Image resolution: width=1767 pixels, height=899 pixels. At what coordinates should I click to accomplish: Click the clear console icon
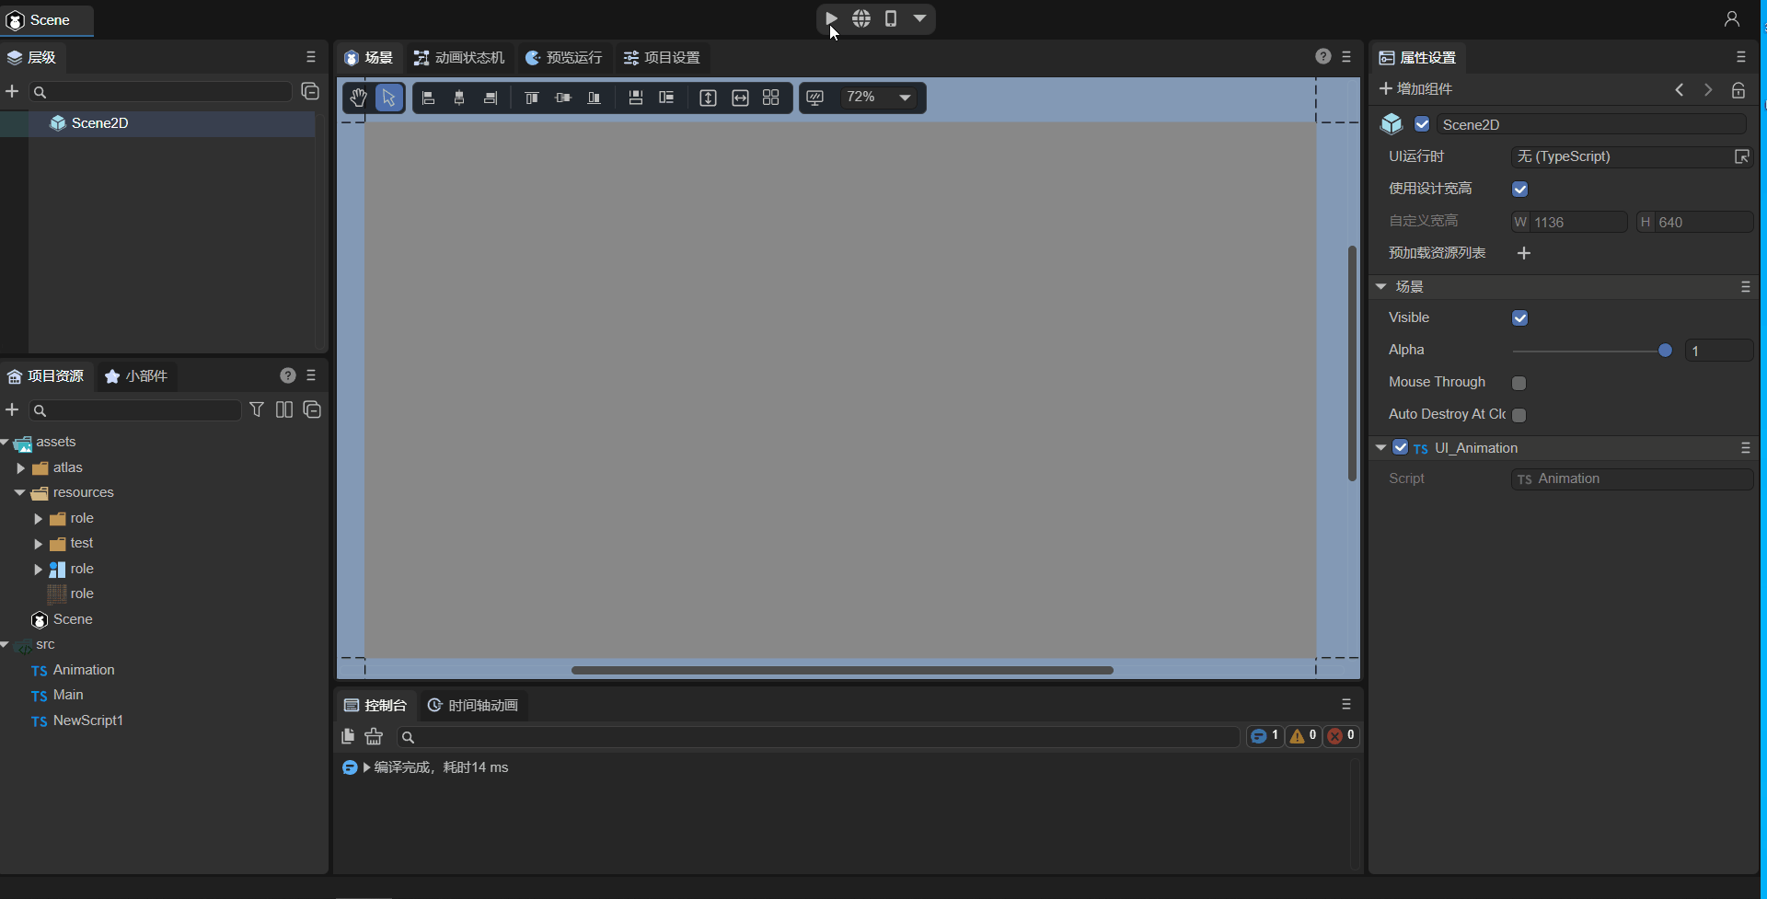(x=374, y=736)
